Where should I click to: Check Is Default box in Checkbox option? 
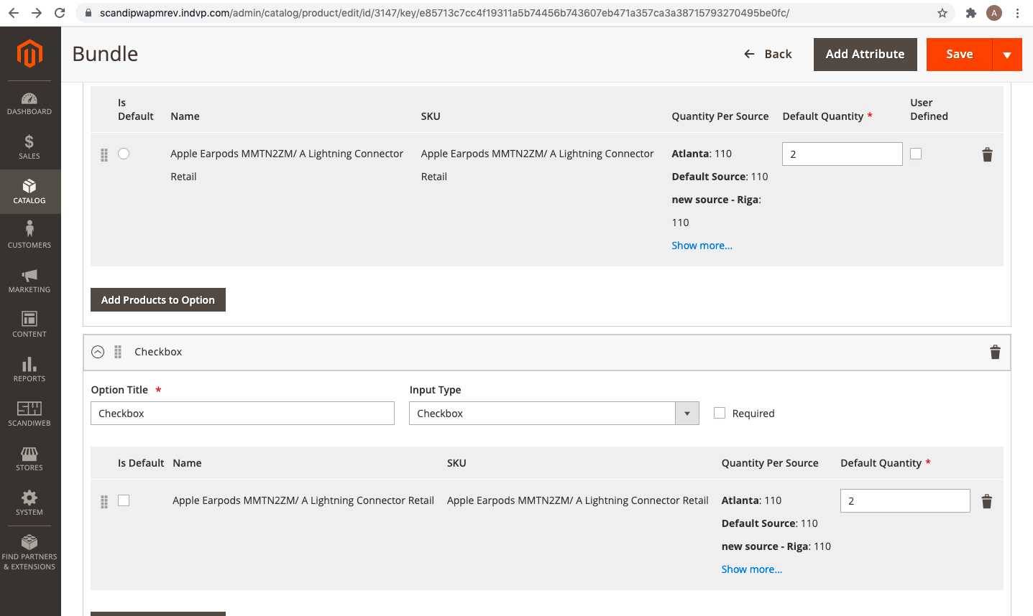124,500
